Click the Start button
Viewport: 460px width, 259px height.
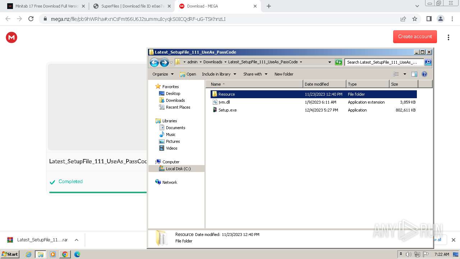click(10, 254)
